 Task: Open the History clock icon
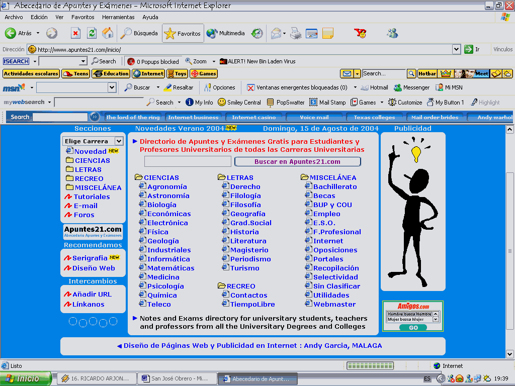pyautogui.click(x=257, y=33)
